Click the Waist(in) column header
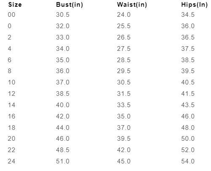This screenshot has width=211, height=171. 132,5
